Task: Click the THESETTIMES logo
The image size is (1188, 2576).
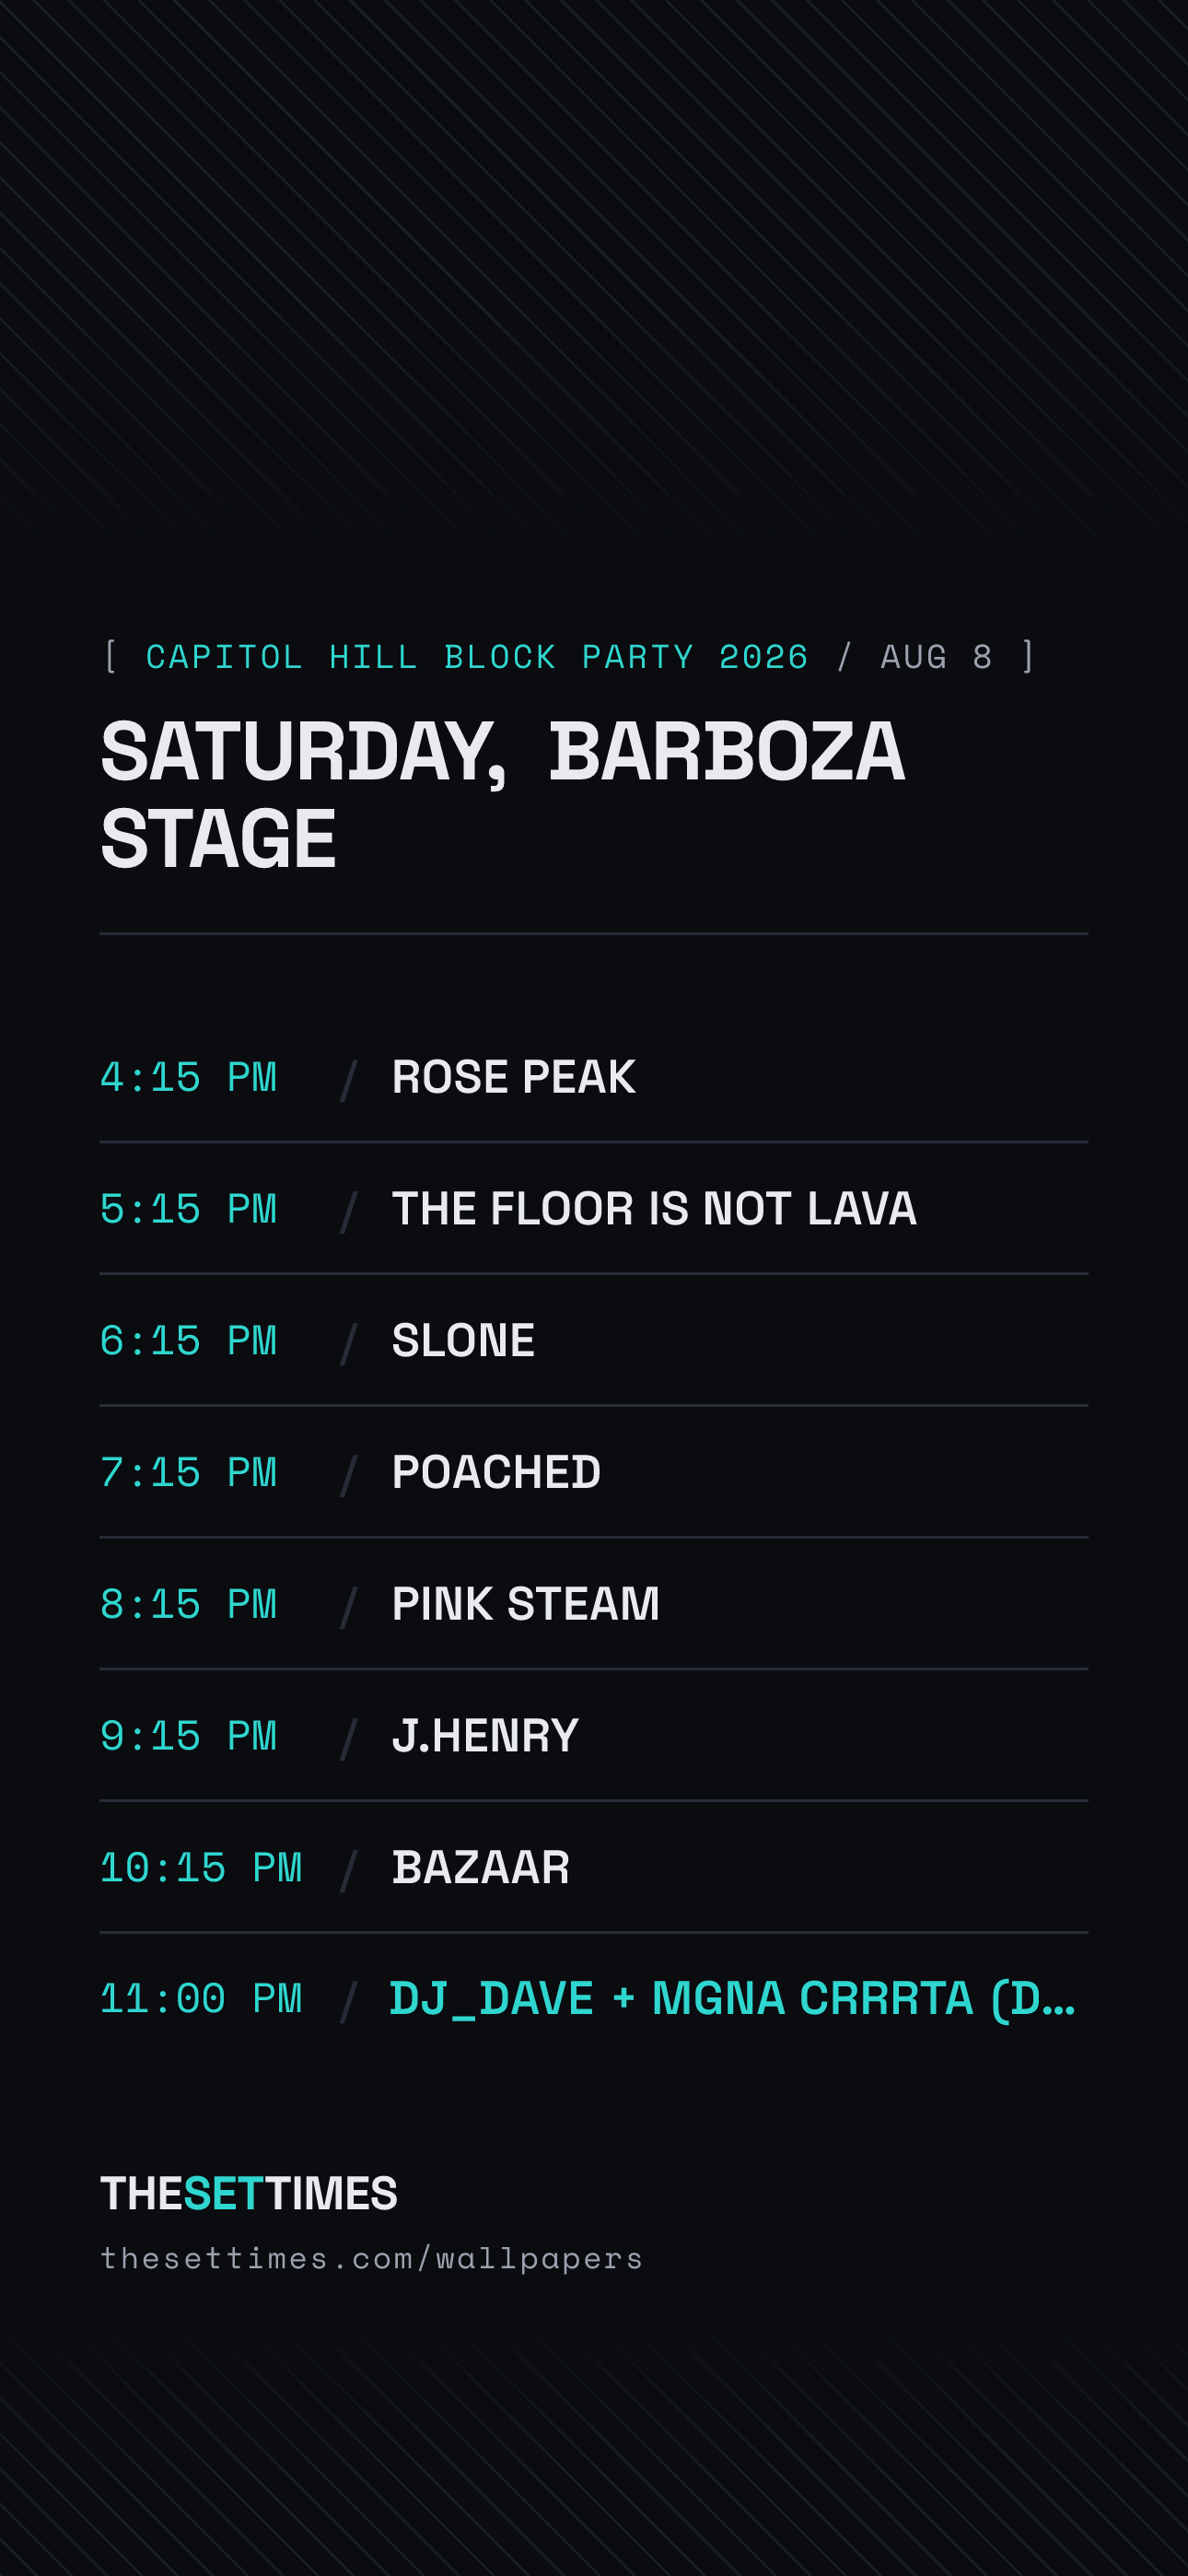Action: click(x=249, y=2193)
